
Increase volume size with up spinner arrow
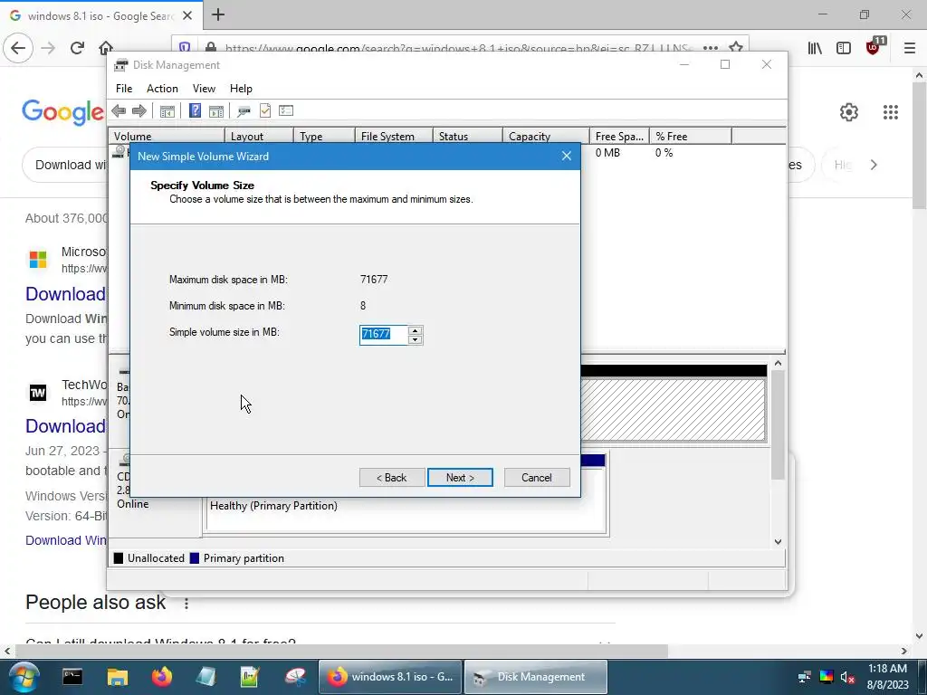(x=415, y=330)
